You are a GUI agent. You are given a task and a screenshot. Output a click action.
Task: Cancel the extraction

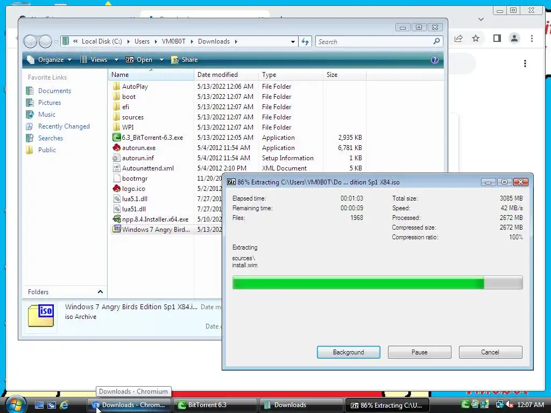click(x=491, y=352)
